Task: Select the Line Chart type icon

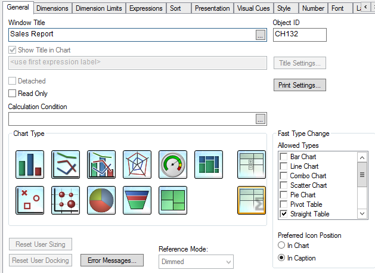Action: 66,165
